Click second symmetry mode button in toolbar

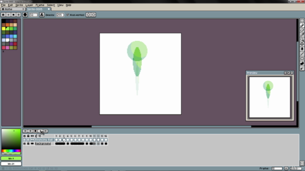click(93, 15)
